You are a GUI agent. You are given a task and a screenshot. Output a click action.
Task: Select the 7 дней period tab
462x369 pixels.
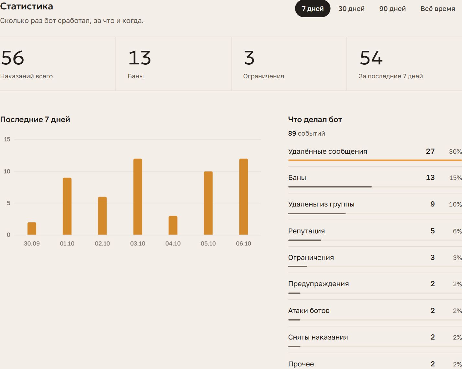click(313, 9)
